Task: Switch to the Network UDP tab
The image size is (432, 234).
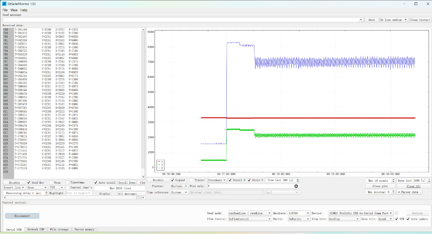Action: tap(36, 230)
